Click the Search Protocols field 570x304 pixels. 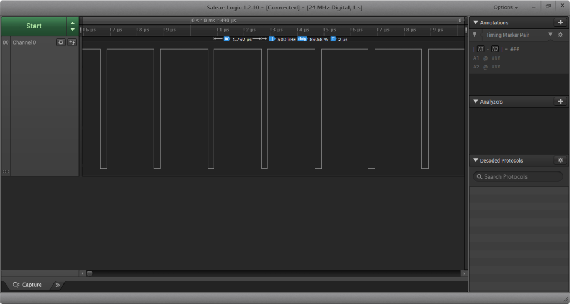point(518,176)
